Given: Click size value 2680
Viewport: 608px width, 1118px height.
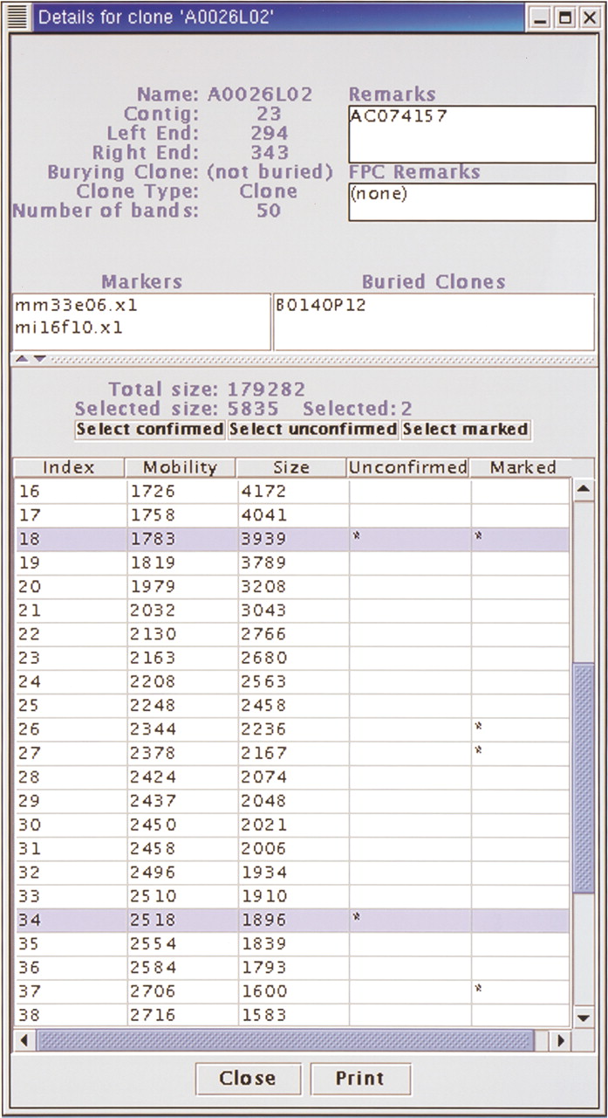Looking at the screenshot, I should coord(263,658).
